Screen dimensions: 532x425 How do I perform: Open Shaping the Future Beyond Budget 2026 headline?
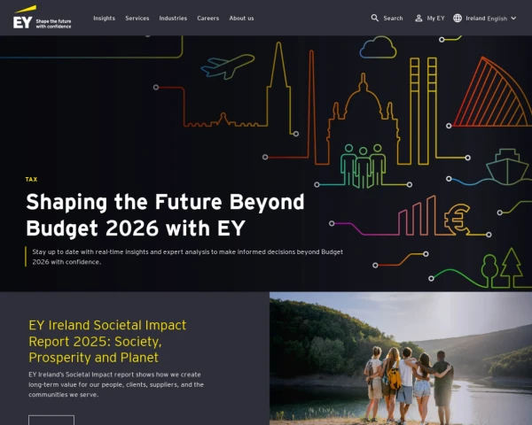(165, 215)
